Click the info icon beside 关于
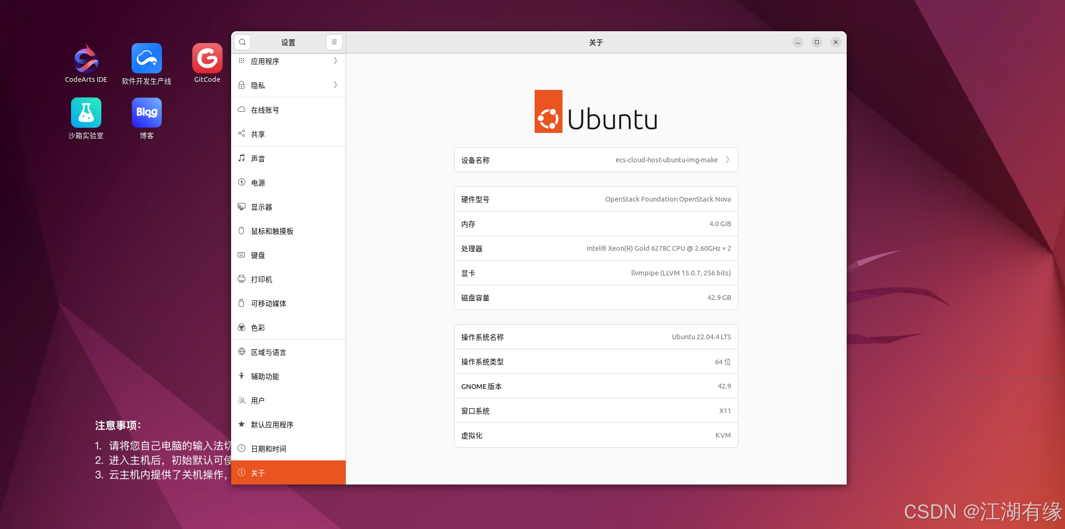The image size is (1065, 529). coord(242,472)
